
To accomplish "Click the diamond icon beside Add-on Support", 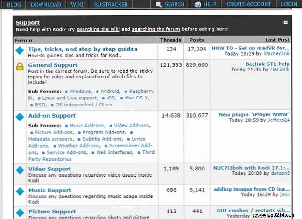I will point(20,117).
